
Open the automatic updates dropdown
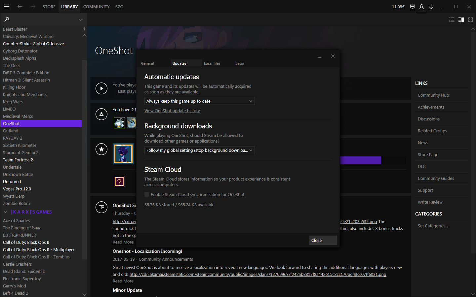click(x=199, y=101)
